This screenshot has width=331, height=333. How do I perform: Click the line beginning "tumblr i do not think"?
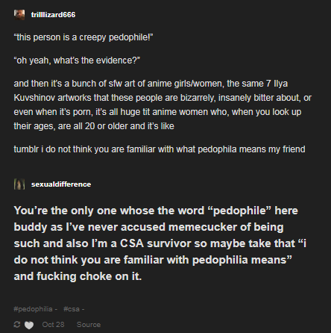click(160, 149)
